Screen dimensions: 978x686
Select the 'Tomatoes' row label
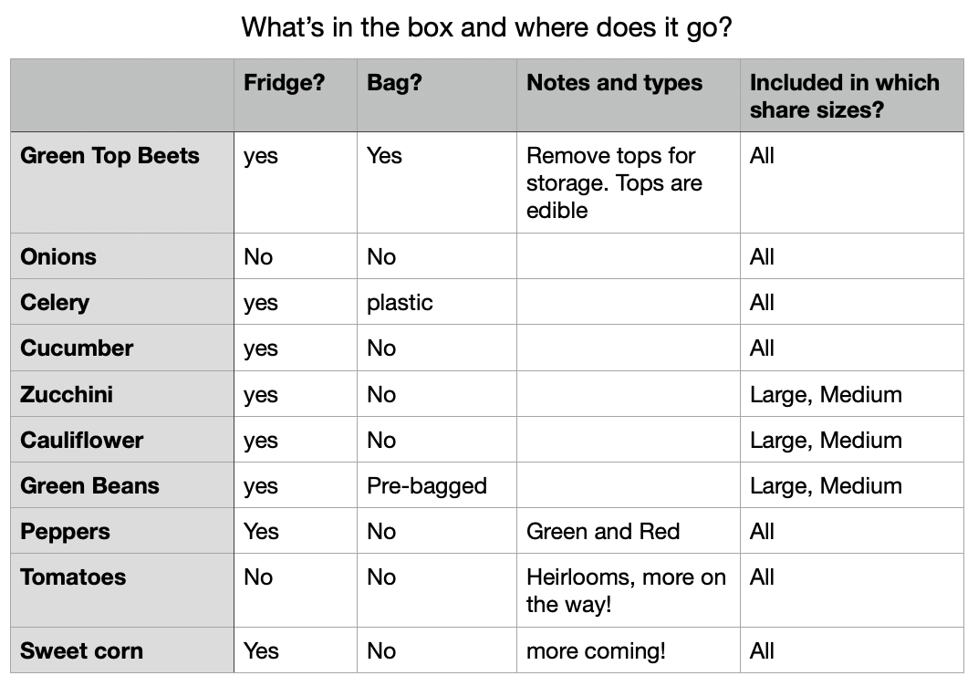(x=73, y=577)
